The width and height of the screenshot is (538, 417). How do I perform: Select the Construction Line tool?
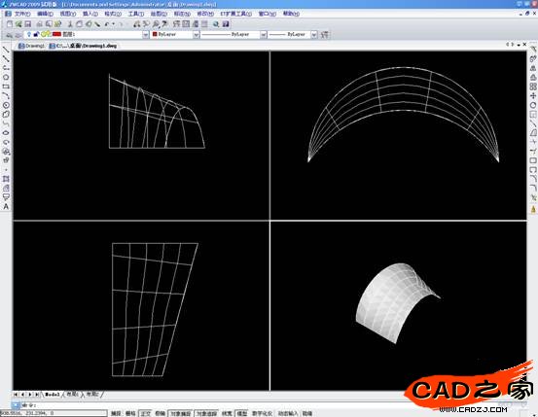[6, 59]
